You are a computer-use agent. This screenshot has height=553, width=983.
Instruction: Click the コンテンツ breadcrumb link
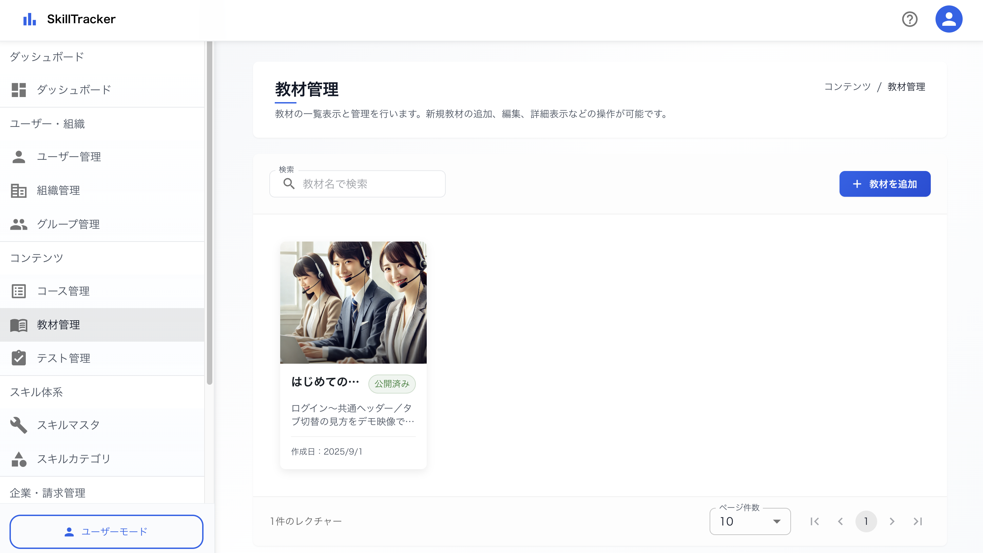pyautogui.click(x=847, y=87)
